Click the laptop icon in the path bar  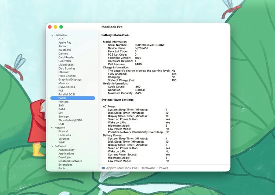tap(103, 168)
